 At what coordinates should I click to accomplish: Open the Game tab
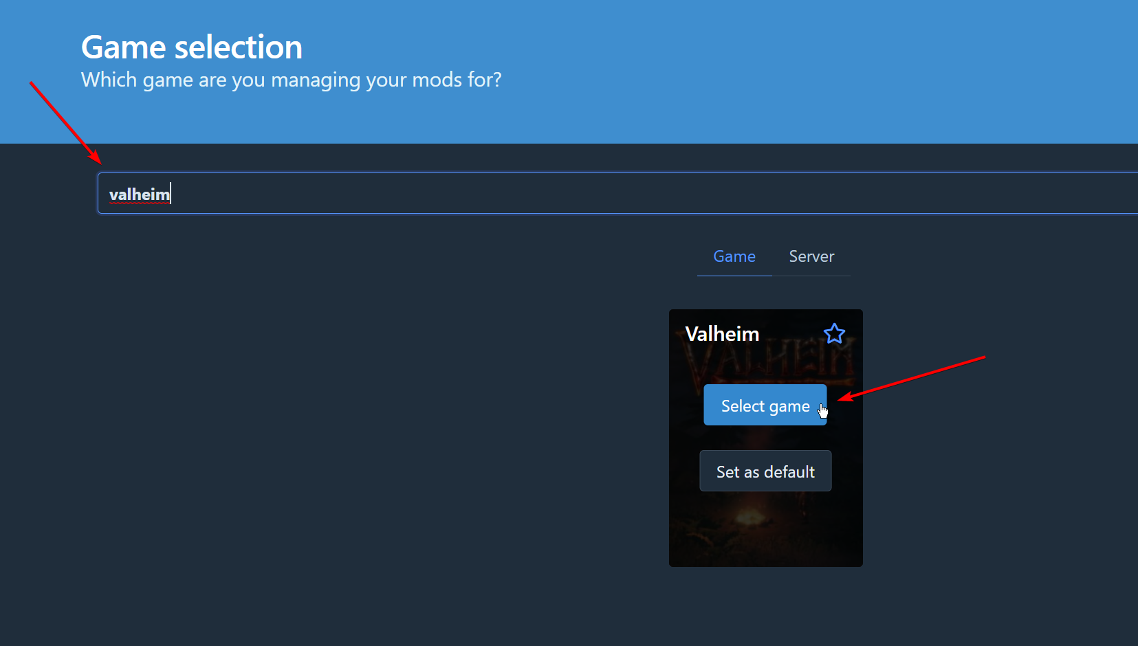point(734,256)
